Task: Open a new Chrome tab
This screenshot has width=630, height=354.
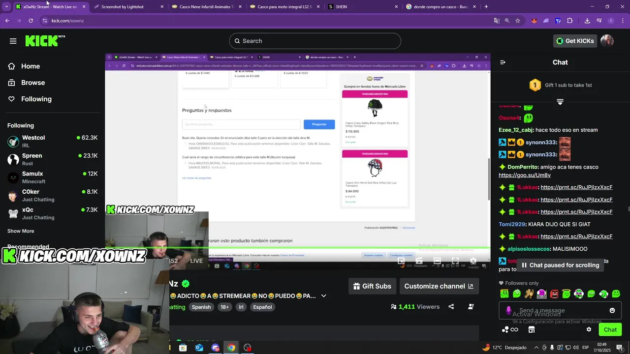Action: 486,7
